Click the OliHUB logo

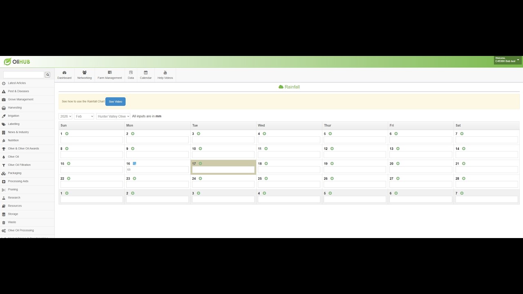(x=17, y=62)
